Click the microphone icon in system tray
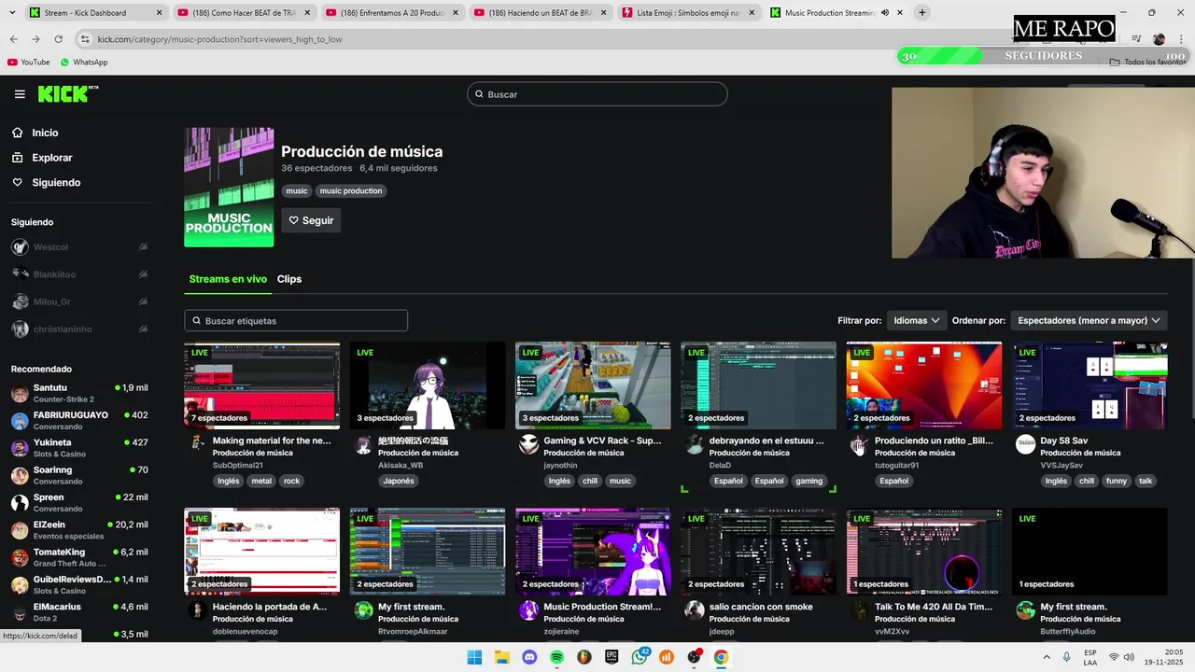This screenshot has height=672, width=1195. point(1066,657)
